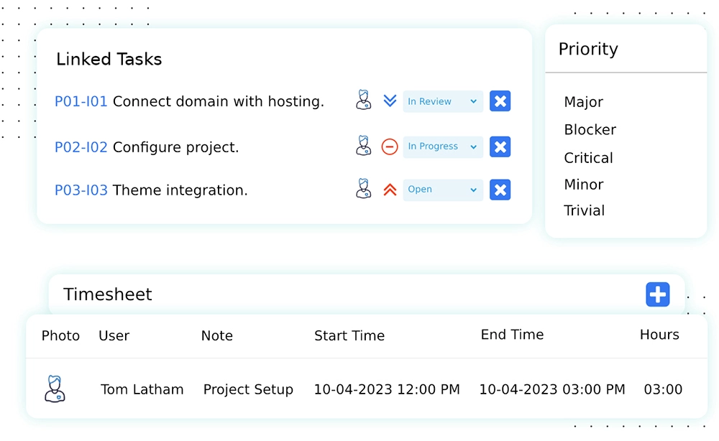Click the Hours column header in Timesheet
Screen dimensions: 719x441
coord(660,335)
